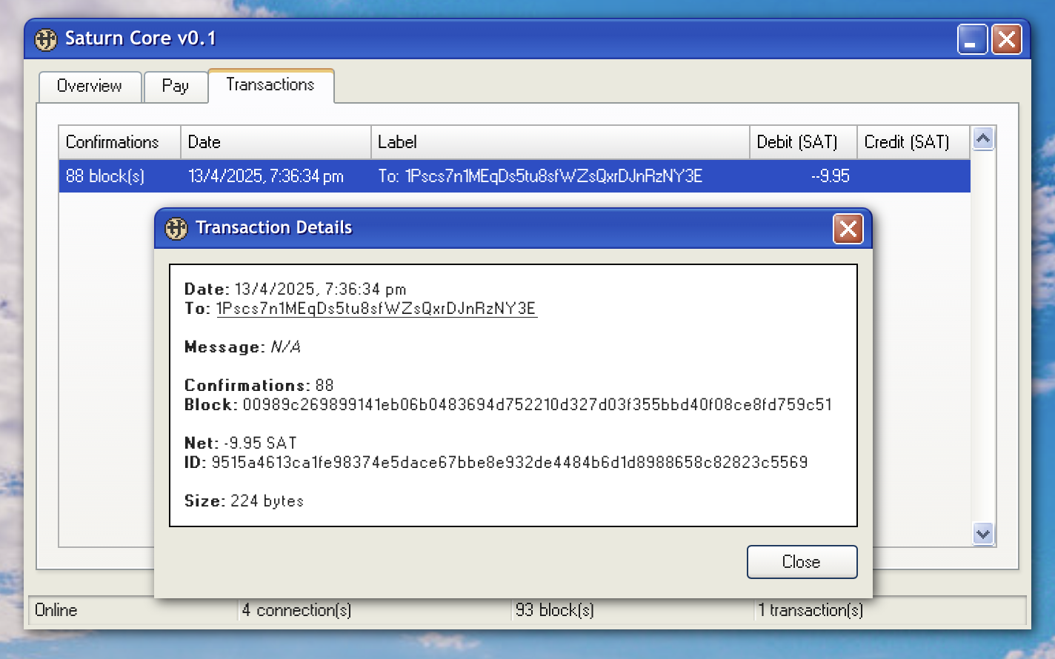Close the Saturn Core main window
1055x659 pixels.
tap(1007, 39)
